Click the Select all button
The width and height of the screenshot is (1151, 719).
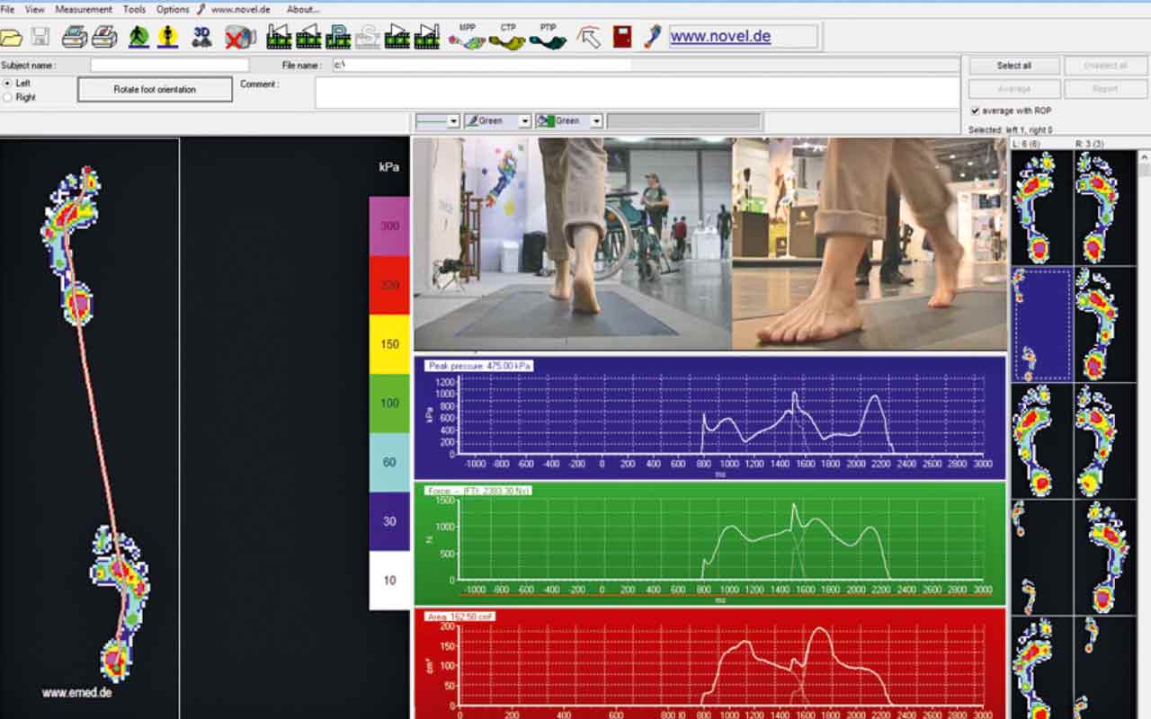point(1013,66)
